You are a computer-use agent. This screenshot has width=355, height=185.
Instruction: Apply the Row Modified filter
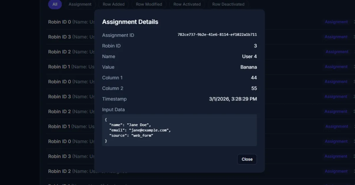(x=149, y=4)
